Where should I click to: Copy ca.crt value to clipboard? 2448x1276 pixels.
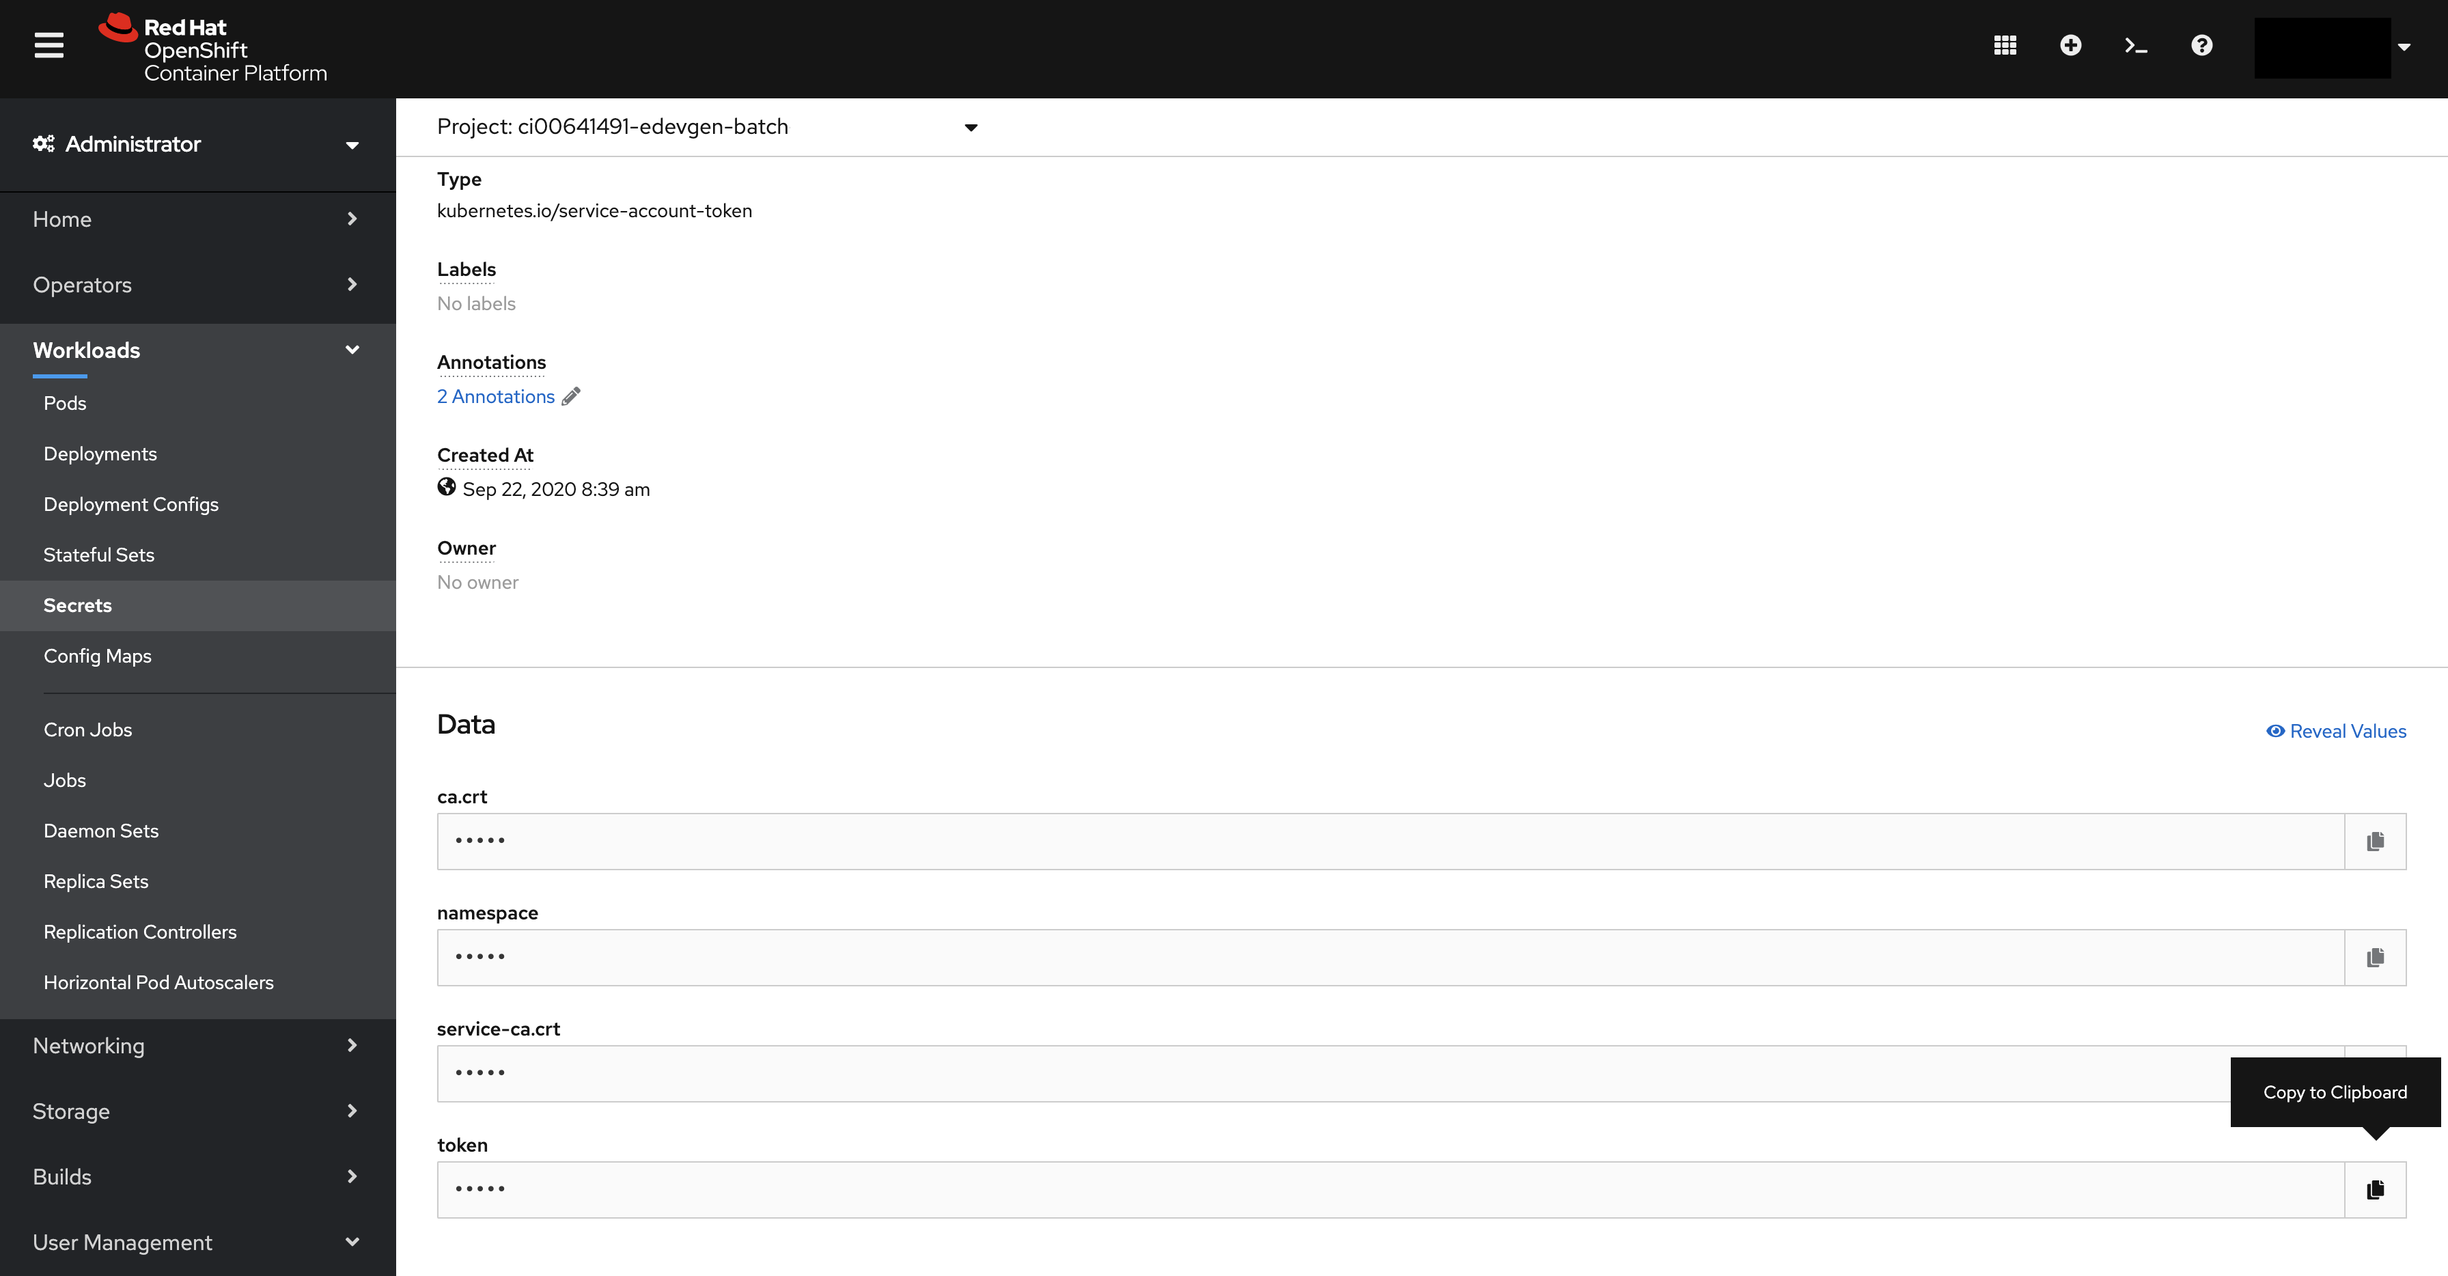point(2375,841)
